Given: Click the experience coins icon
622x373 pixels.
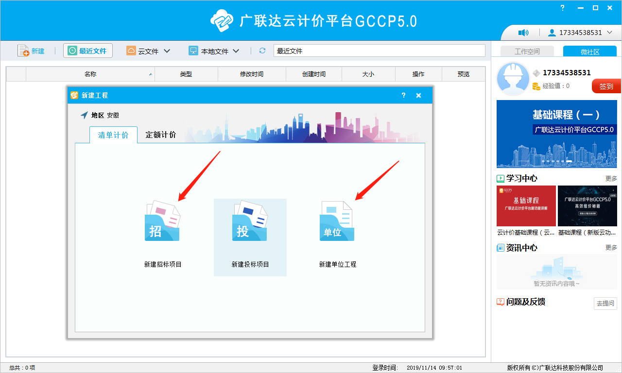Looking at the screenshot, I should (x=536, y=86).
